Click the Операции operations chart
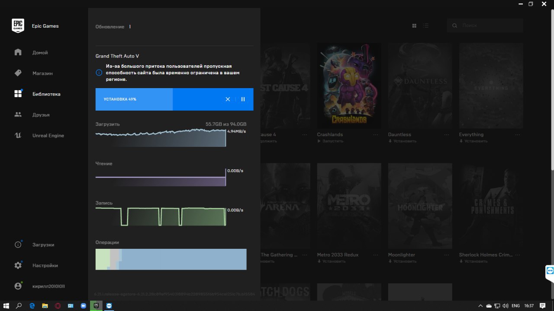The height and width of the screenshot is (311, 554). 171,259
